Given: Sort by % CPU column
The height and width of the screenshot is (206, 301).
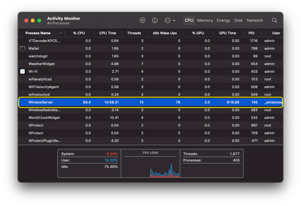Looking at the screenshot, I should pyautogui.click(x=79, y=33).
